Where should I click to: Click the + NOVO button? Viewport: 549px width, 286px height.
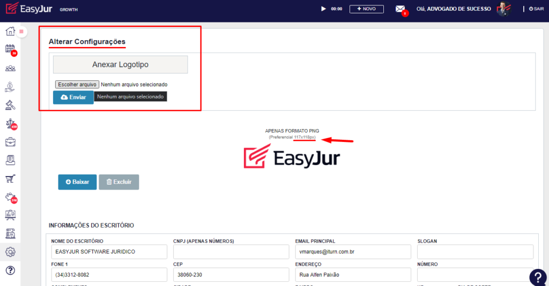367,9
